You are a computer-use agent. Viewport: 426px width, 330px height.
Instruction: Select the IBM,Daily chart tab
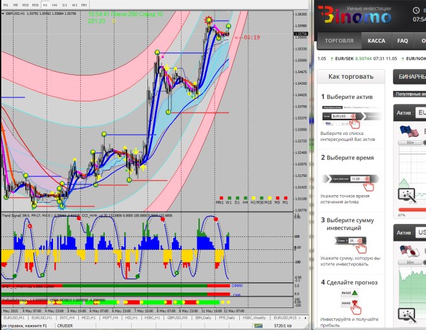pyautogui.click(x=202, y=318)
